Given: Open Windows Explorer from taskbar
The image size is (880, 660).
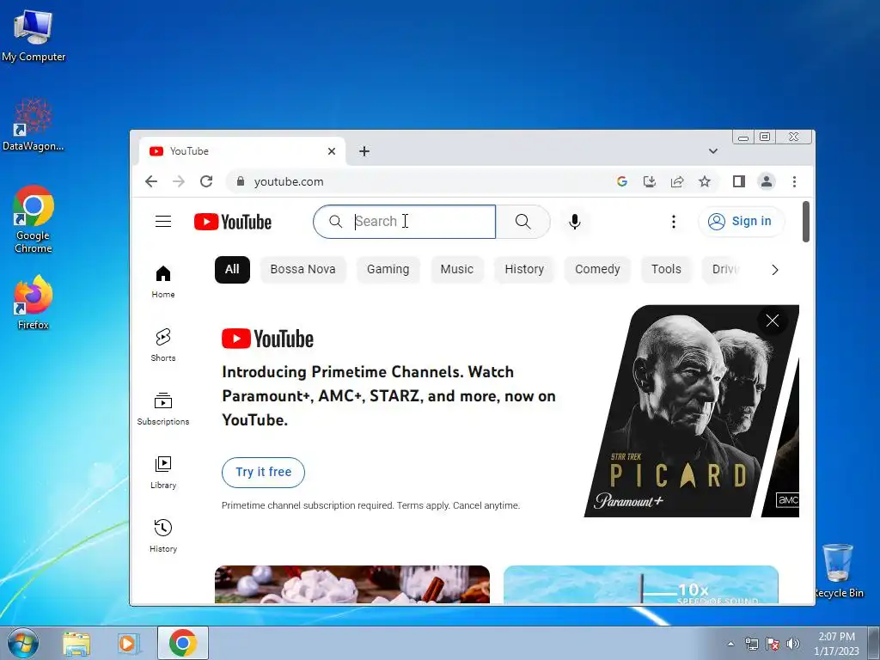Looking at the screenshot, I should coord(76,643).
